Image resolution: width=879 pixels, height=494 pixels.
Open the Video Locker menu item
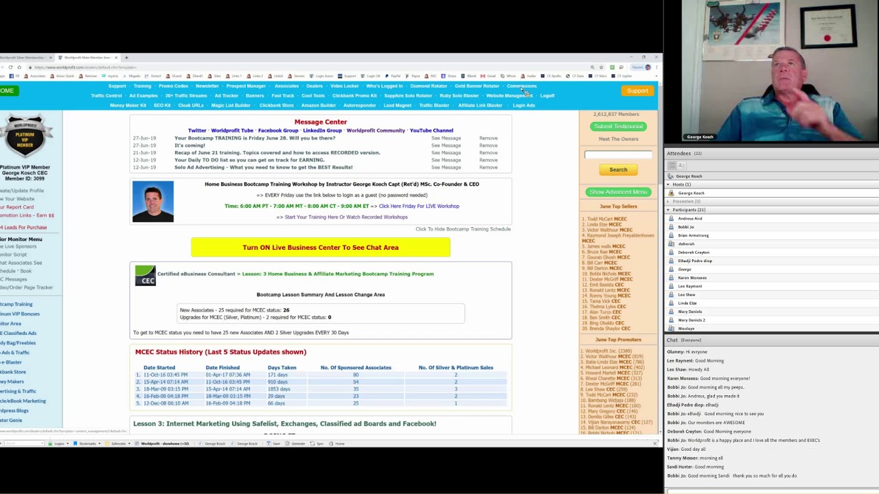click(345, 86)
